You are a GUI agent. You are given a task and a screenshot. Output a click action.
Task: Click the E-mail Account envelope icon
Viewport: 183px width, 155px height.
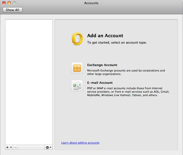[x=77, y=86]
